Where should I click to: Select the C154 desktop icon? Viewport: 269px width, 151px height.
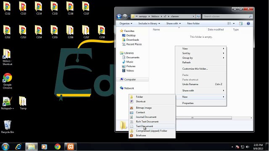point(39,8)
